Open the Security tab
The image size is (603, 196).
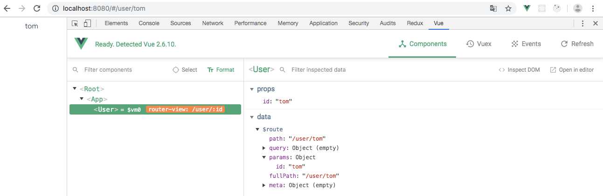(x=359, y=23)
